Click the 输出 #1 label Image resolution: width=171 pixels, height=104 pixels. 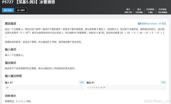tap(90, 83)
